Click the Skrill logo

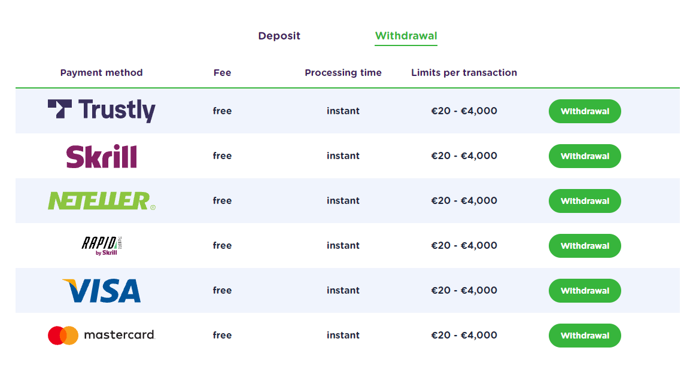[102, 156]
